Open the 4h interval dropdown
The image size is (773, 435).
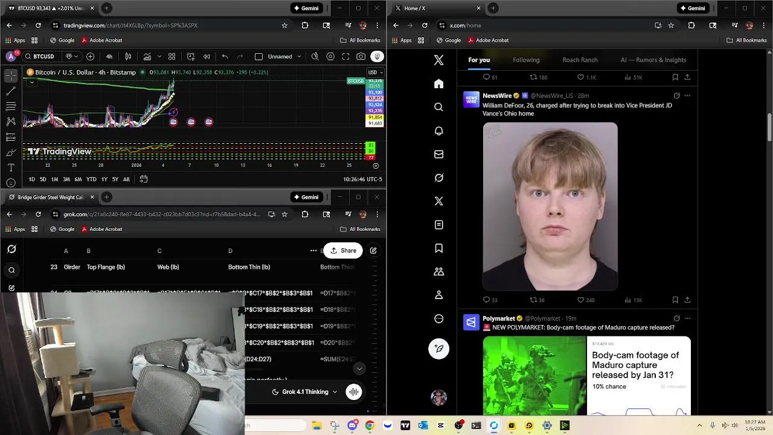(x=109, y=56)
